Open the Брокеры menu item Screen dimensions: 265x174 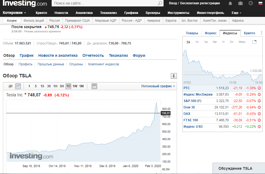coord(153,13)
